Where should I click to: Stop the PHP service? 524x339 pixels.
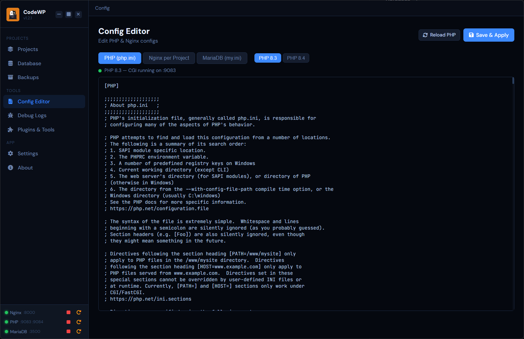[x=68, y=322]
